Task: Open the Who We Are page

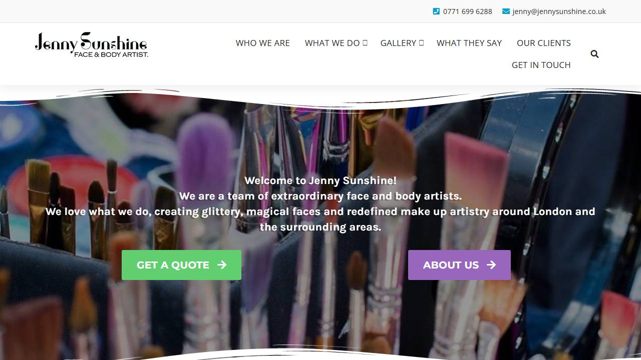Action: point(263,43)
